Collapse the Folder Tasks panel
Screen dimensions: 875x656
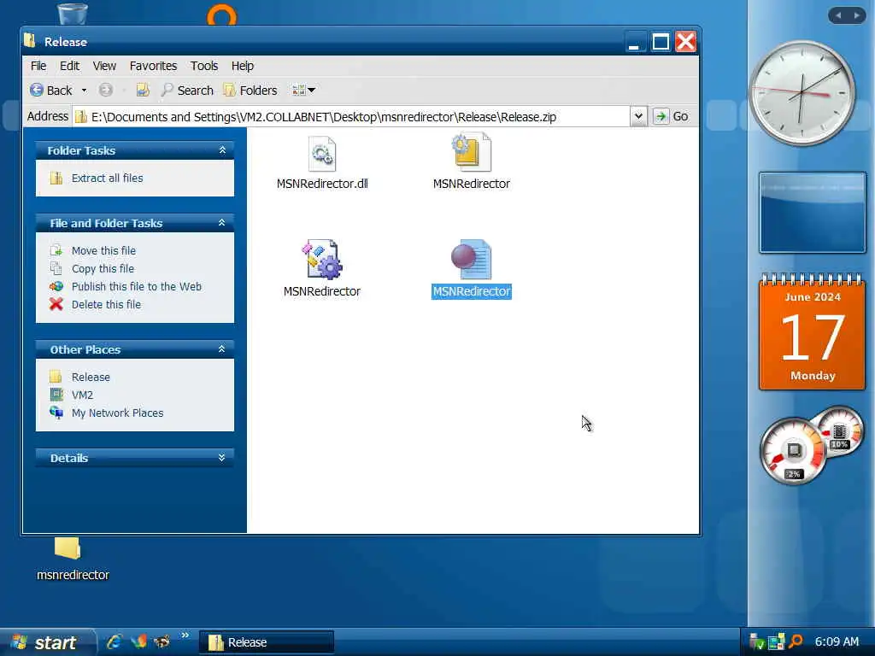pyautogui.click(x=222, y=150)
